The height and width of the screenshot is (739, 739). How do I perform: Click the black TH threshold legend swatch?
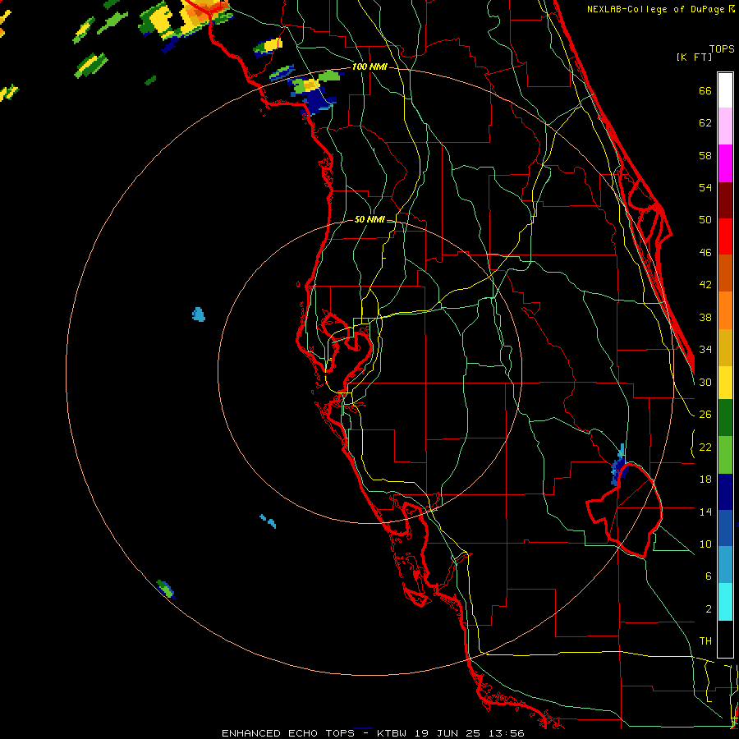pyautogui.click(x=725, y=639)
